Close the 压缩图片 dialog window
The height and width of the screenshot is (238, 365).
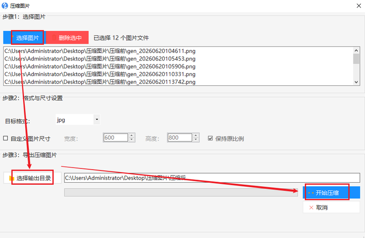pyautogui.click(x=359, y=6)
